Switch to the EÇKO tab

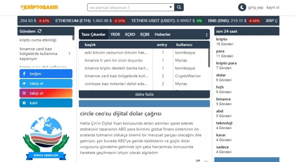pos(130,34)
